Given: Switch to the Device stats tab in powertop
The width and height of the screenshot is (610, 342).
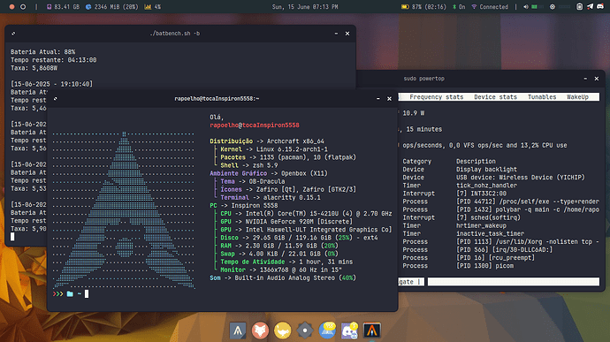Looking at the screenshot, I should 496,97.
